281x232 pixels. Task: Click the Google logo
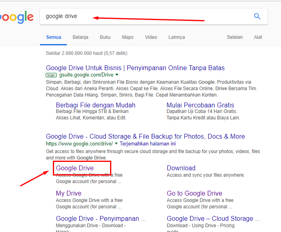tap(16, 17)
